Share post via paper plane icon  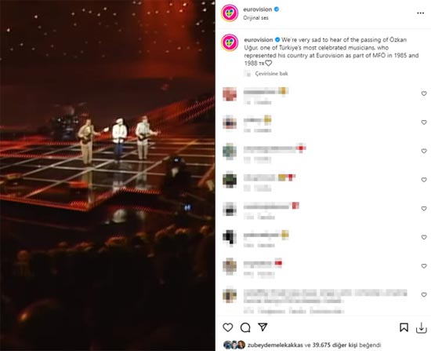coord(263,327)
